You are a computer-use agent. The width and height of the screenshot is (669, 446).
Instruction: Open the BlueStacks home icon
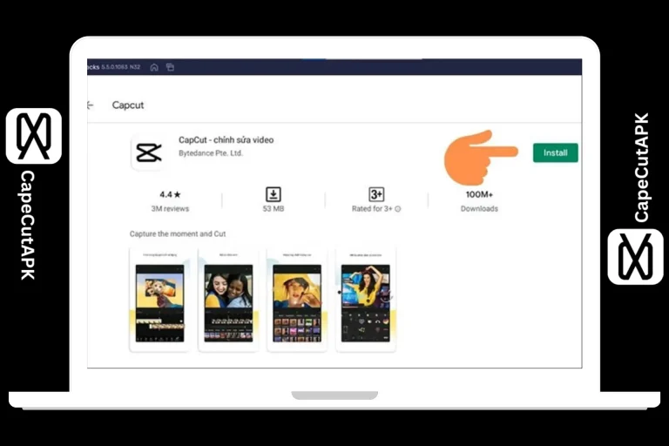pos(154,67)
